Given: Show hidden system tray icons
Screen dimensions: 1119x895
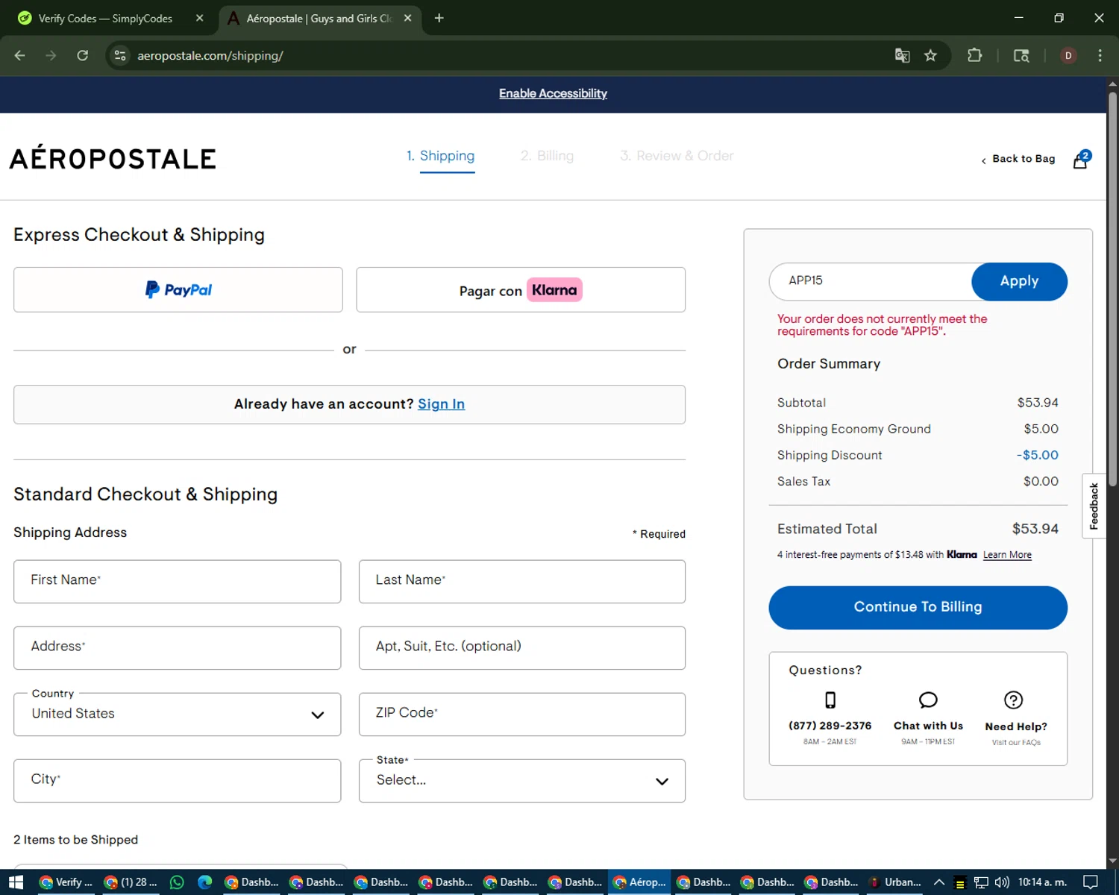Looking at the screenshot, I should pyautogui.click(x=939, y=882).
